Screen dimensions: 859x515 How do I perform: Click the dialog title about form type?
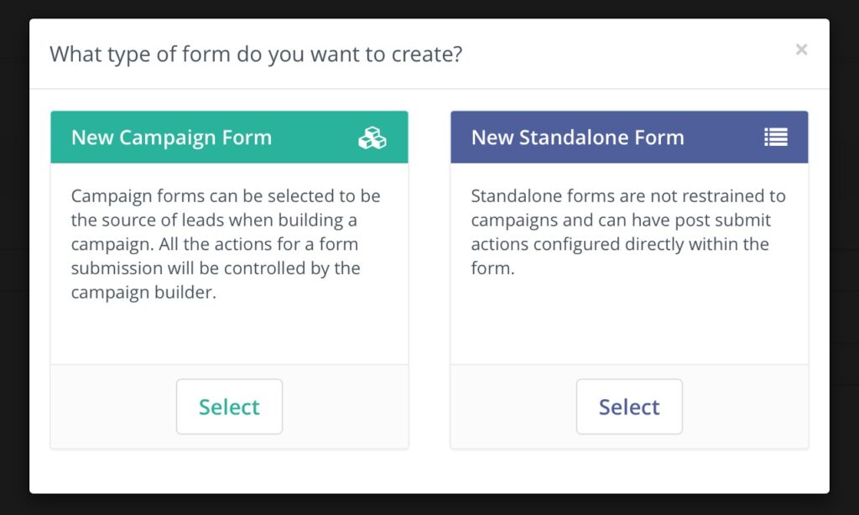[256, 55]
